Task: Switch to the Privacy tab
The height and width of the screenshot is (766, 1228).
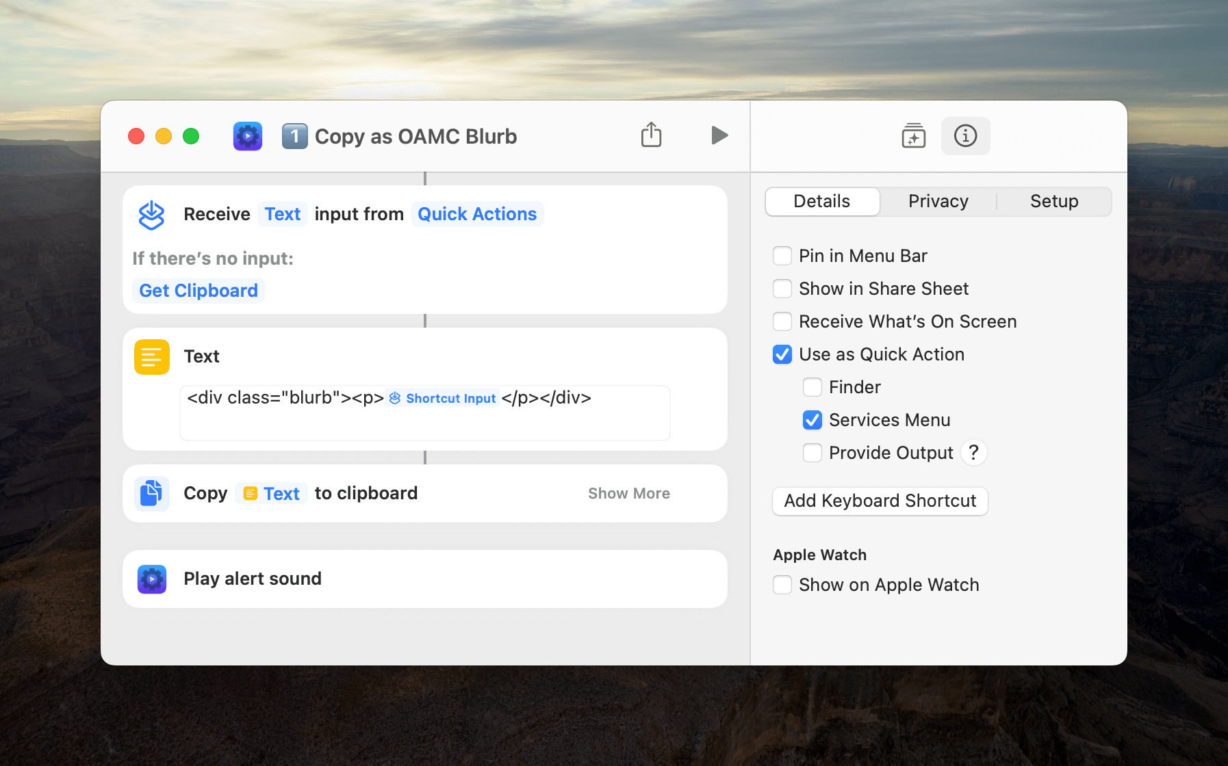Action: [x=938, y=202]
